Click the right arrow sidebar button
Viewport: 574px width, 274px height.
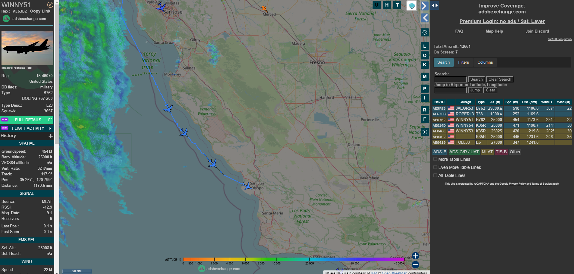point(424,6)
